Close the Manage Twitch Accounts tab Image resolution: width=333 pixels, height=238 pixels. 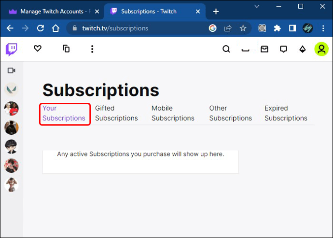click(x=97, y=12)
